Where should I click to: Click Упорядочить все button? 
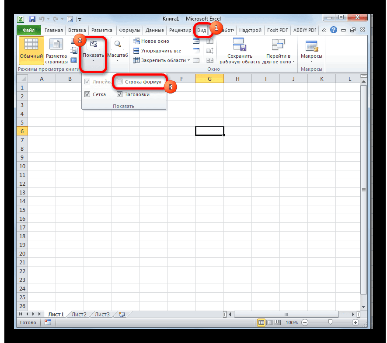157,51
